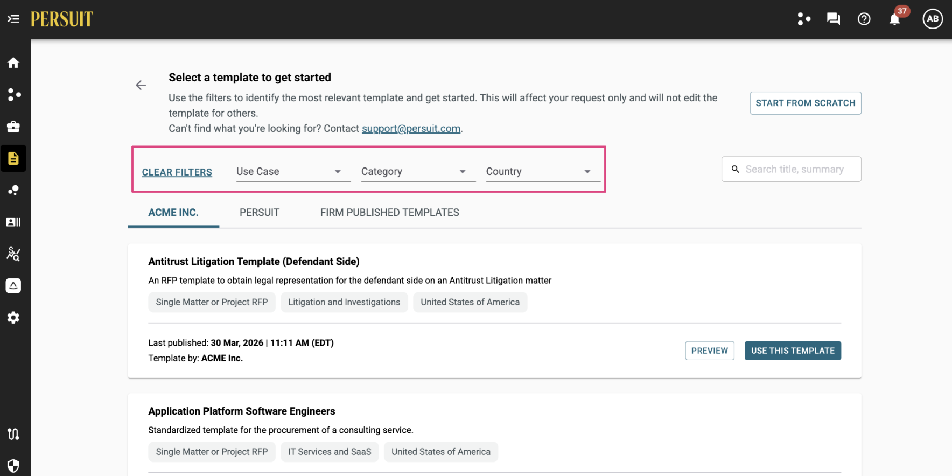This screenshot has width=952, height=476.
Task: Open the Category dropdown
Action: (x=418, y=172)
